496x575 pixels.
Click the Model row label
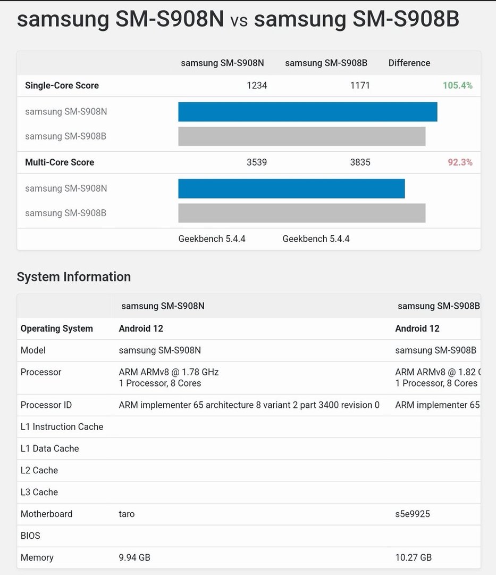tap(33, 350)
